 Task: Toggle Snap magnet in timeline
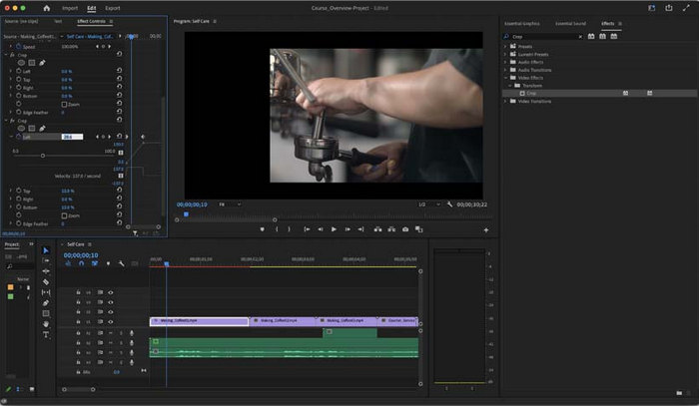pos(81,263)
